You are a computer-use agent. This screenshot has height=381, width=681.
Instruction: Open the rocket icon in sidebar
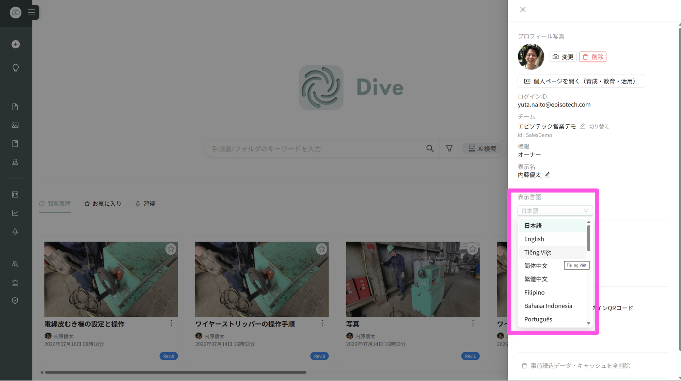tap(15, 232)
